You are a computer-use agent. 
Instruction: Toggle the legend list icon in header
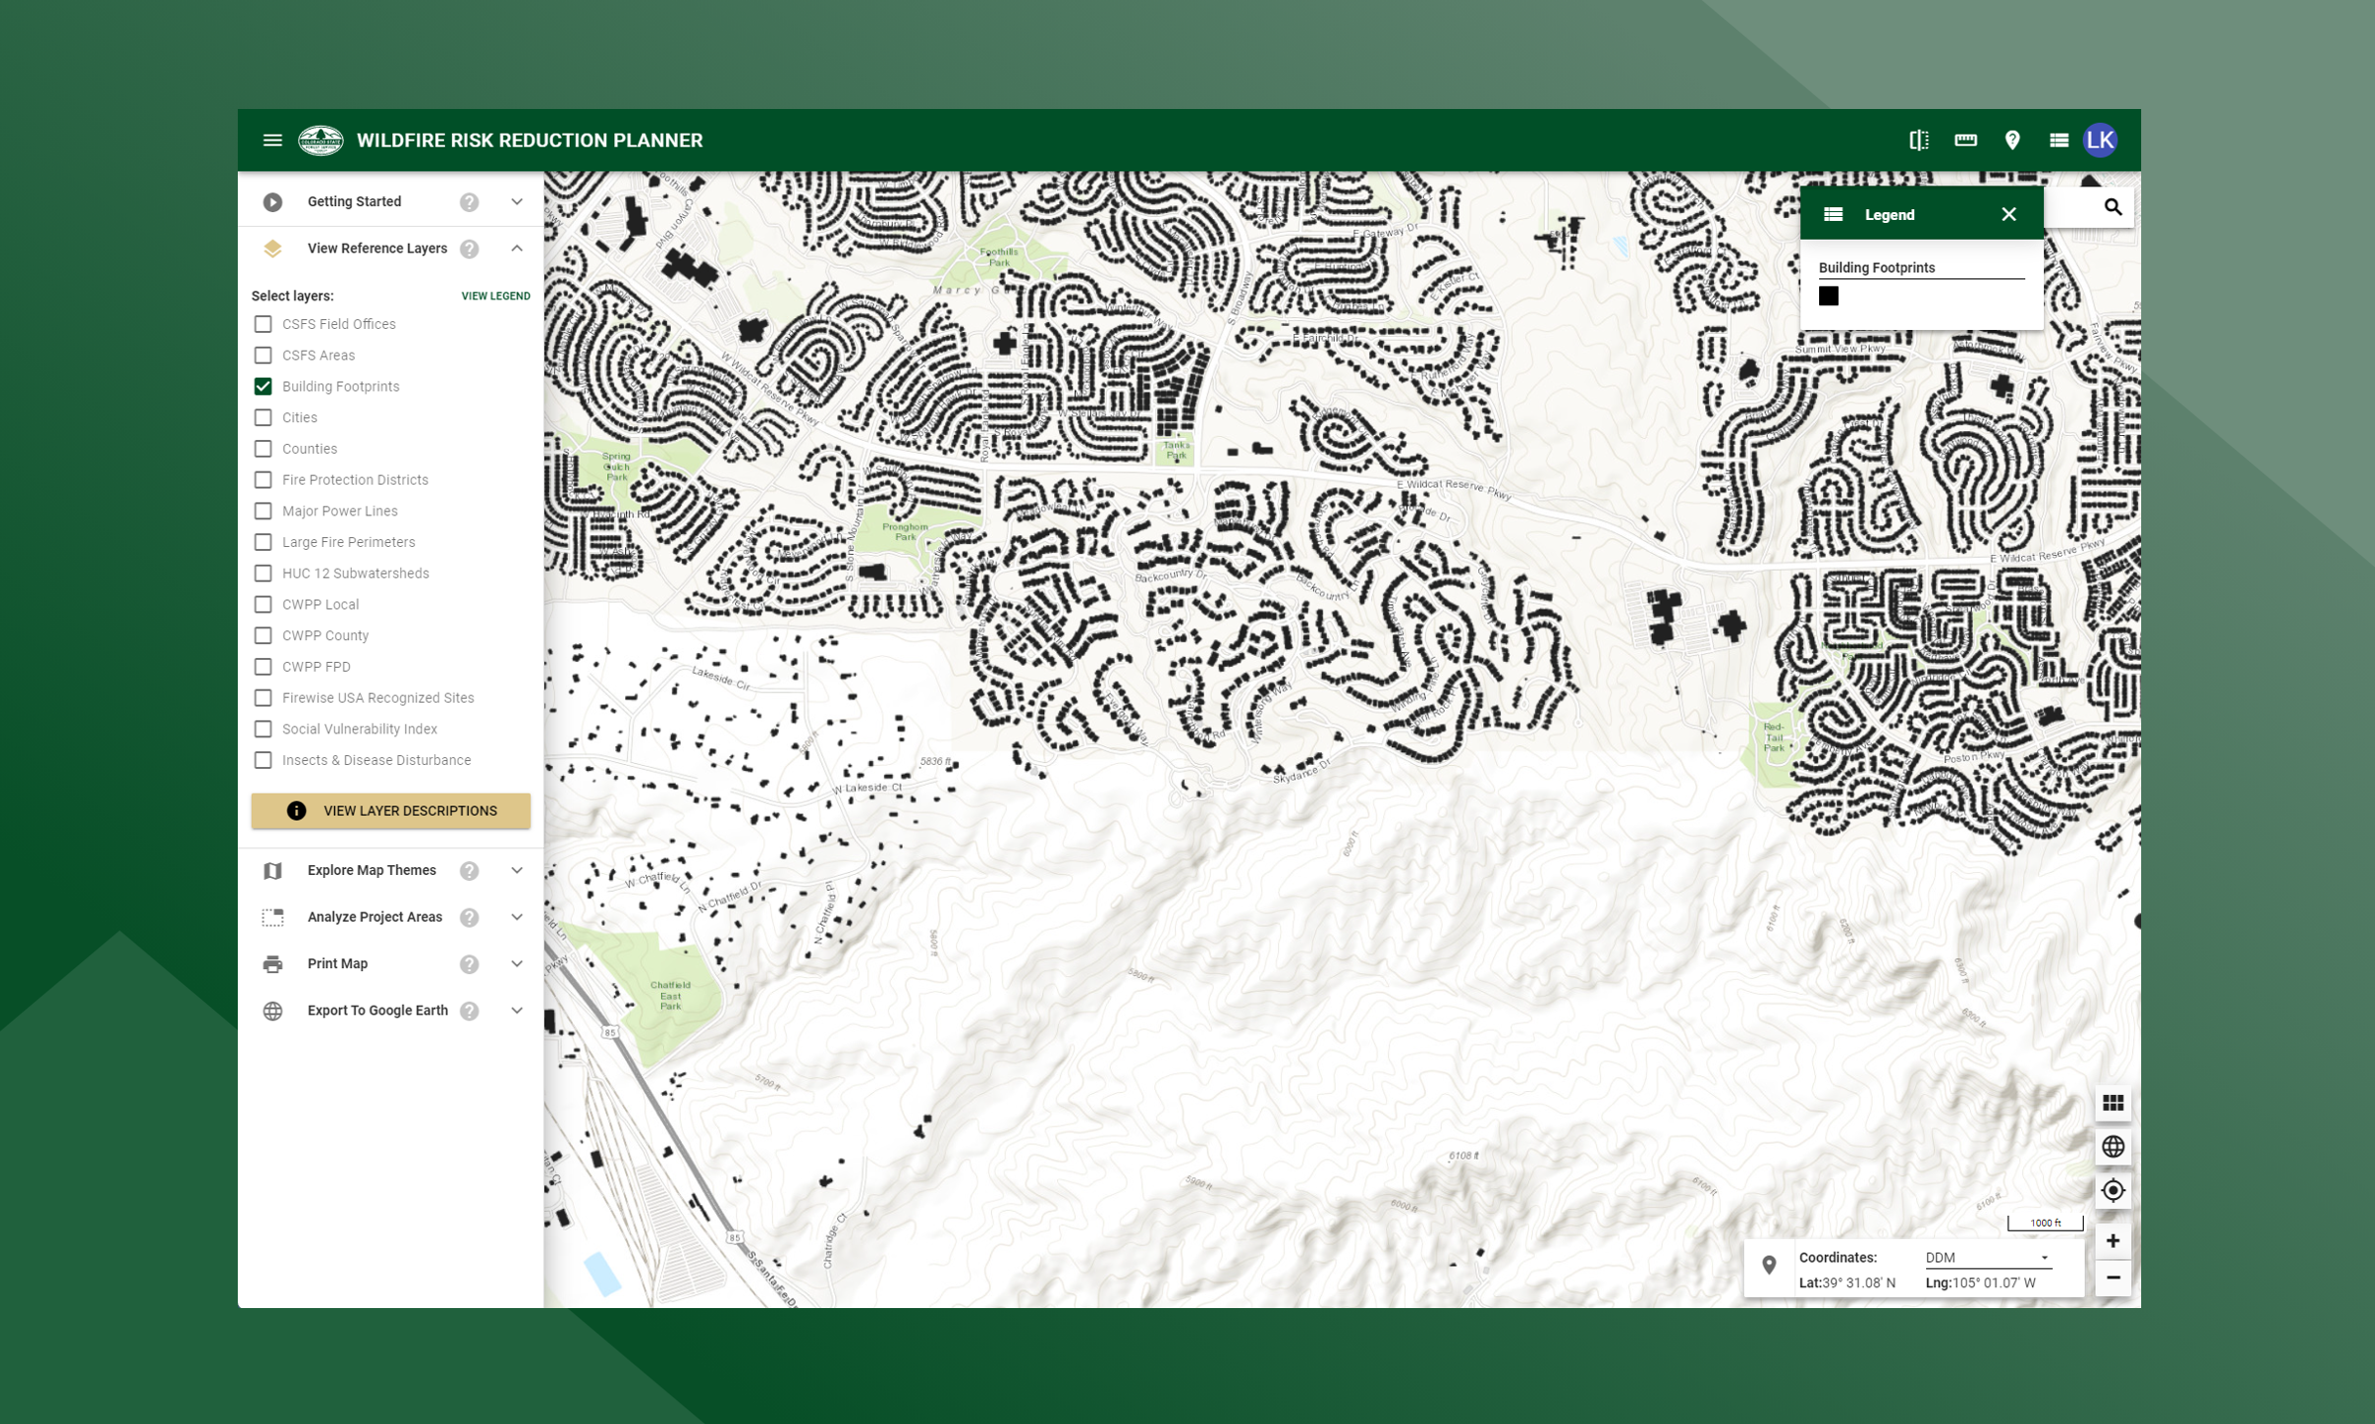coord(2059,141)
